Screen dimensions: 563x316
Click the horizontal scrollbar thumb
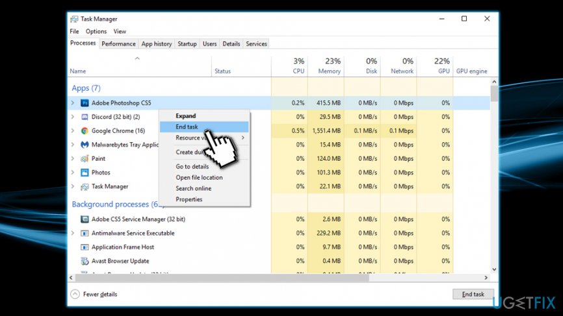click(x=222, y=278)
